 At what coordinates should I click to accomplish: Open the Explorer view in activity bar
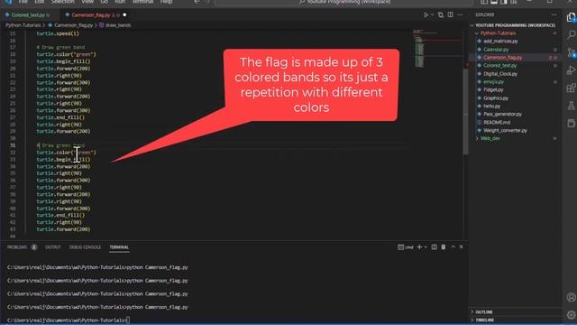coord(571,17)
